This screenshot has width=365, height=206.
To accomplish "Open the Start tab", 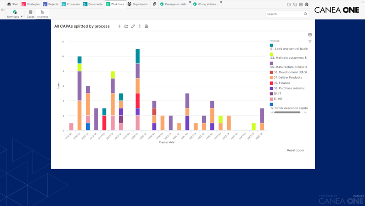I will (x=13, y=4).
